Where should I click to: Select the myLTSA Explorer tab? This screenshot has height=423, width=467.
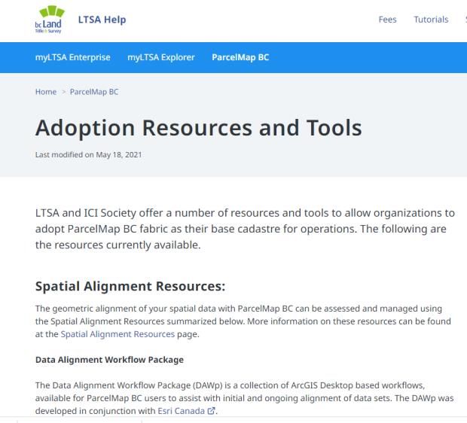tap(161, 57)
